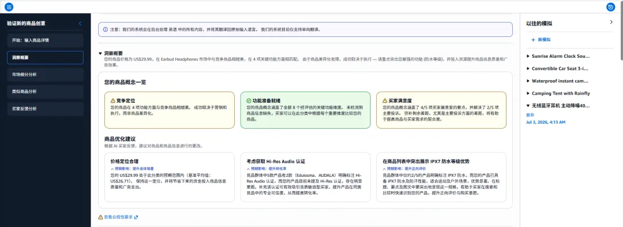Click the IPX7 防水等级优势 suggestion card
This screenshot has width=623, height=227.
pos(441,177)
